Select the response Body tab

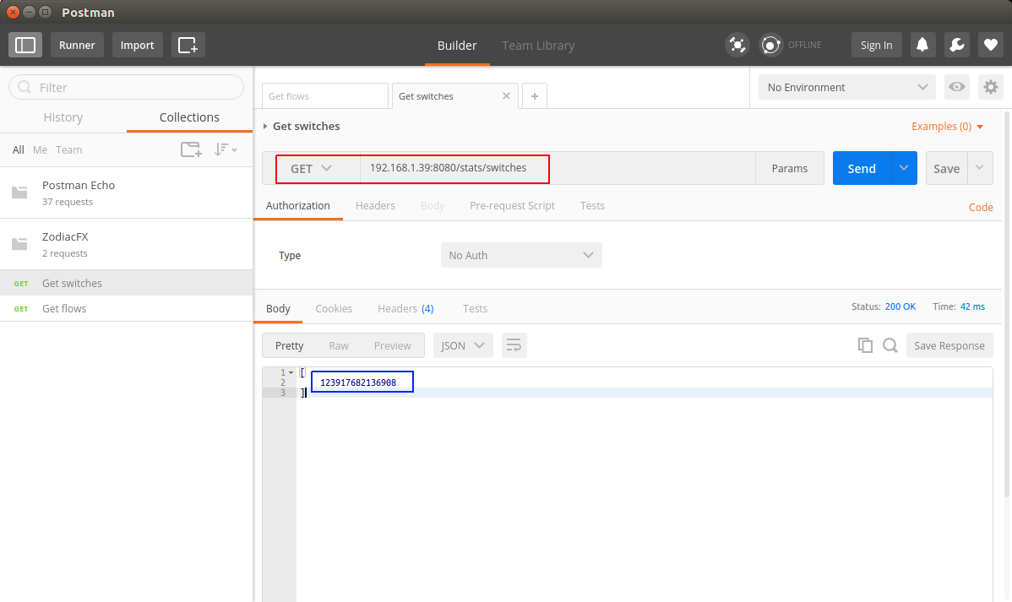coord(278,308)
